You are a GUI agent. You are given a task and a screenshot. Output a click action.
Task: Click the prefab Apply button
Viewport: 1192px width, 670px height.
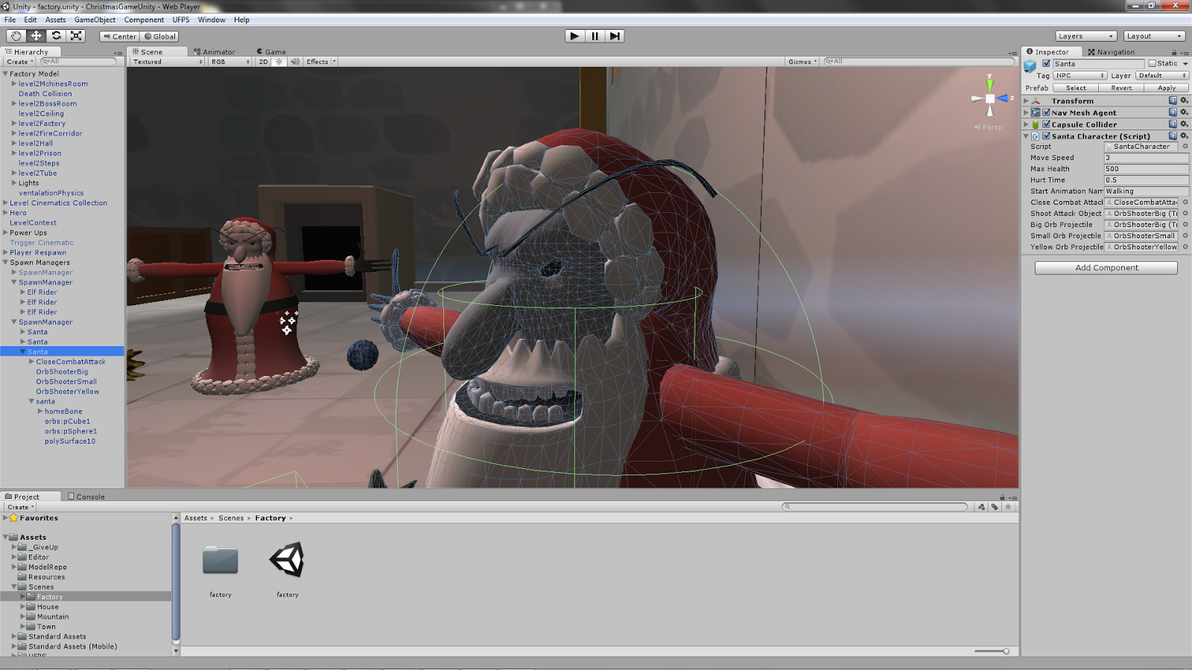[x=1167, y=88]
